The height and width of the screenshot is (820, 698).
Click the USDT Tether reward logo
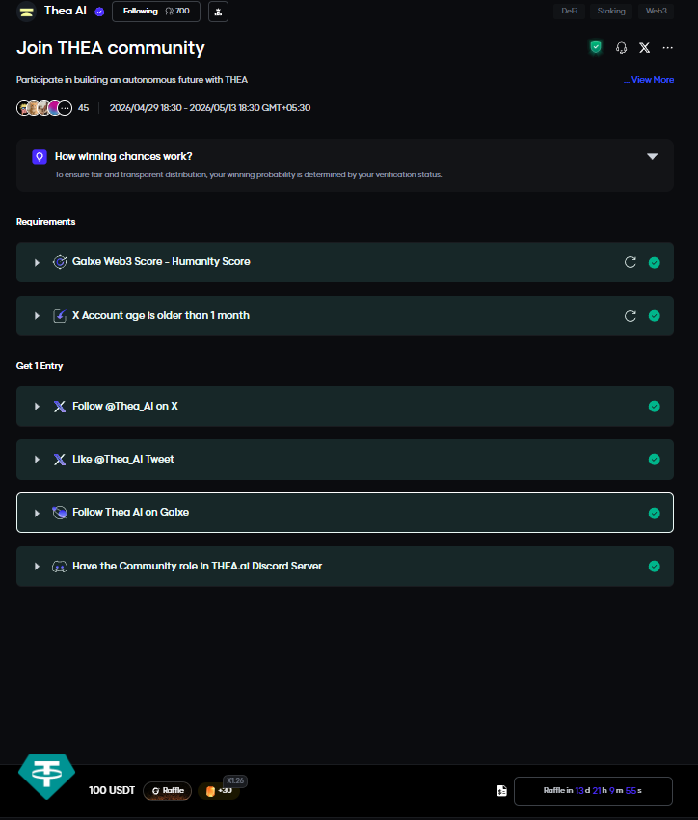coord(46,776)
